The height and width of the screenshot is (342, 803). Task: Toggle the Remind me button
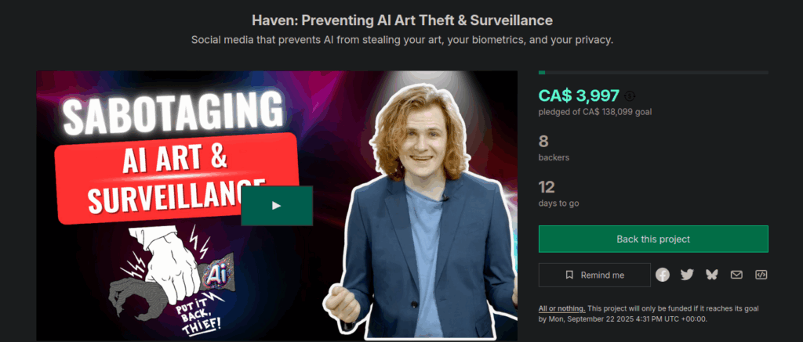coord(594,275)
